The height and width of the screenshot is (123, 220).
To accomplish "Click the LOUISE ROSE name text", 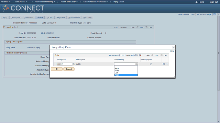I will (x=47, y=33).
